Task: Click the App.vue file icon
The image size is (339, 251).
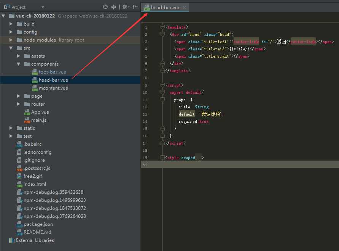Action: point(27,112)
